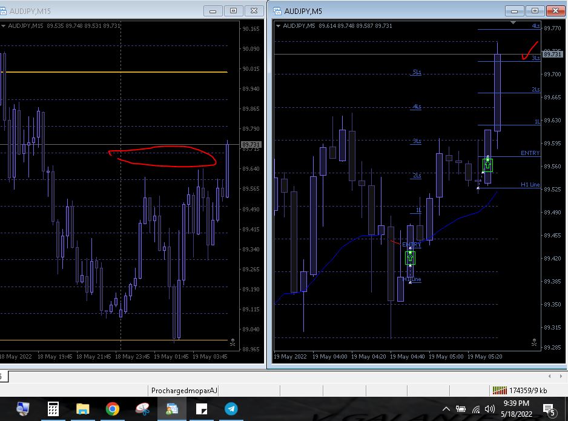
Task: Click the tab scroll right arrow
Action: (x=560, y=376)
